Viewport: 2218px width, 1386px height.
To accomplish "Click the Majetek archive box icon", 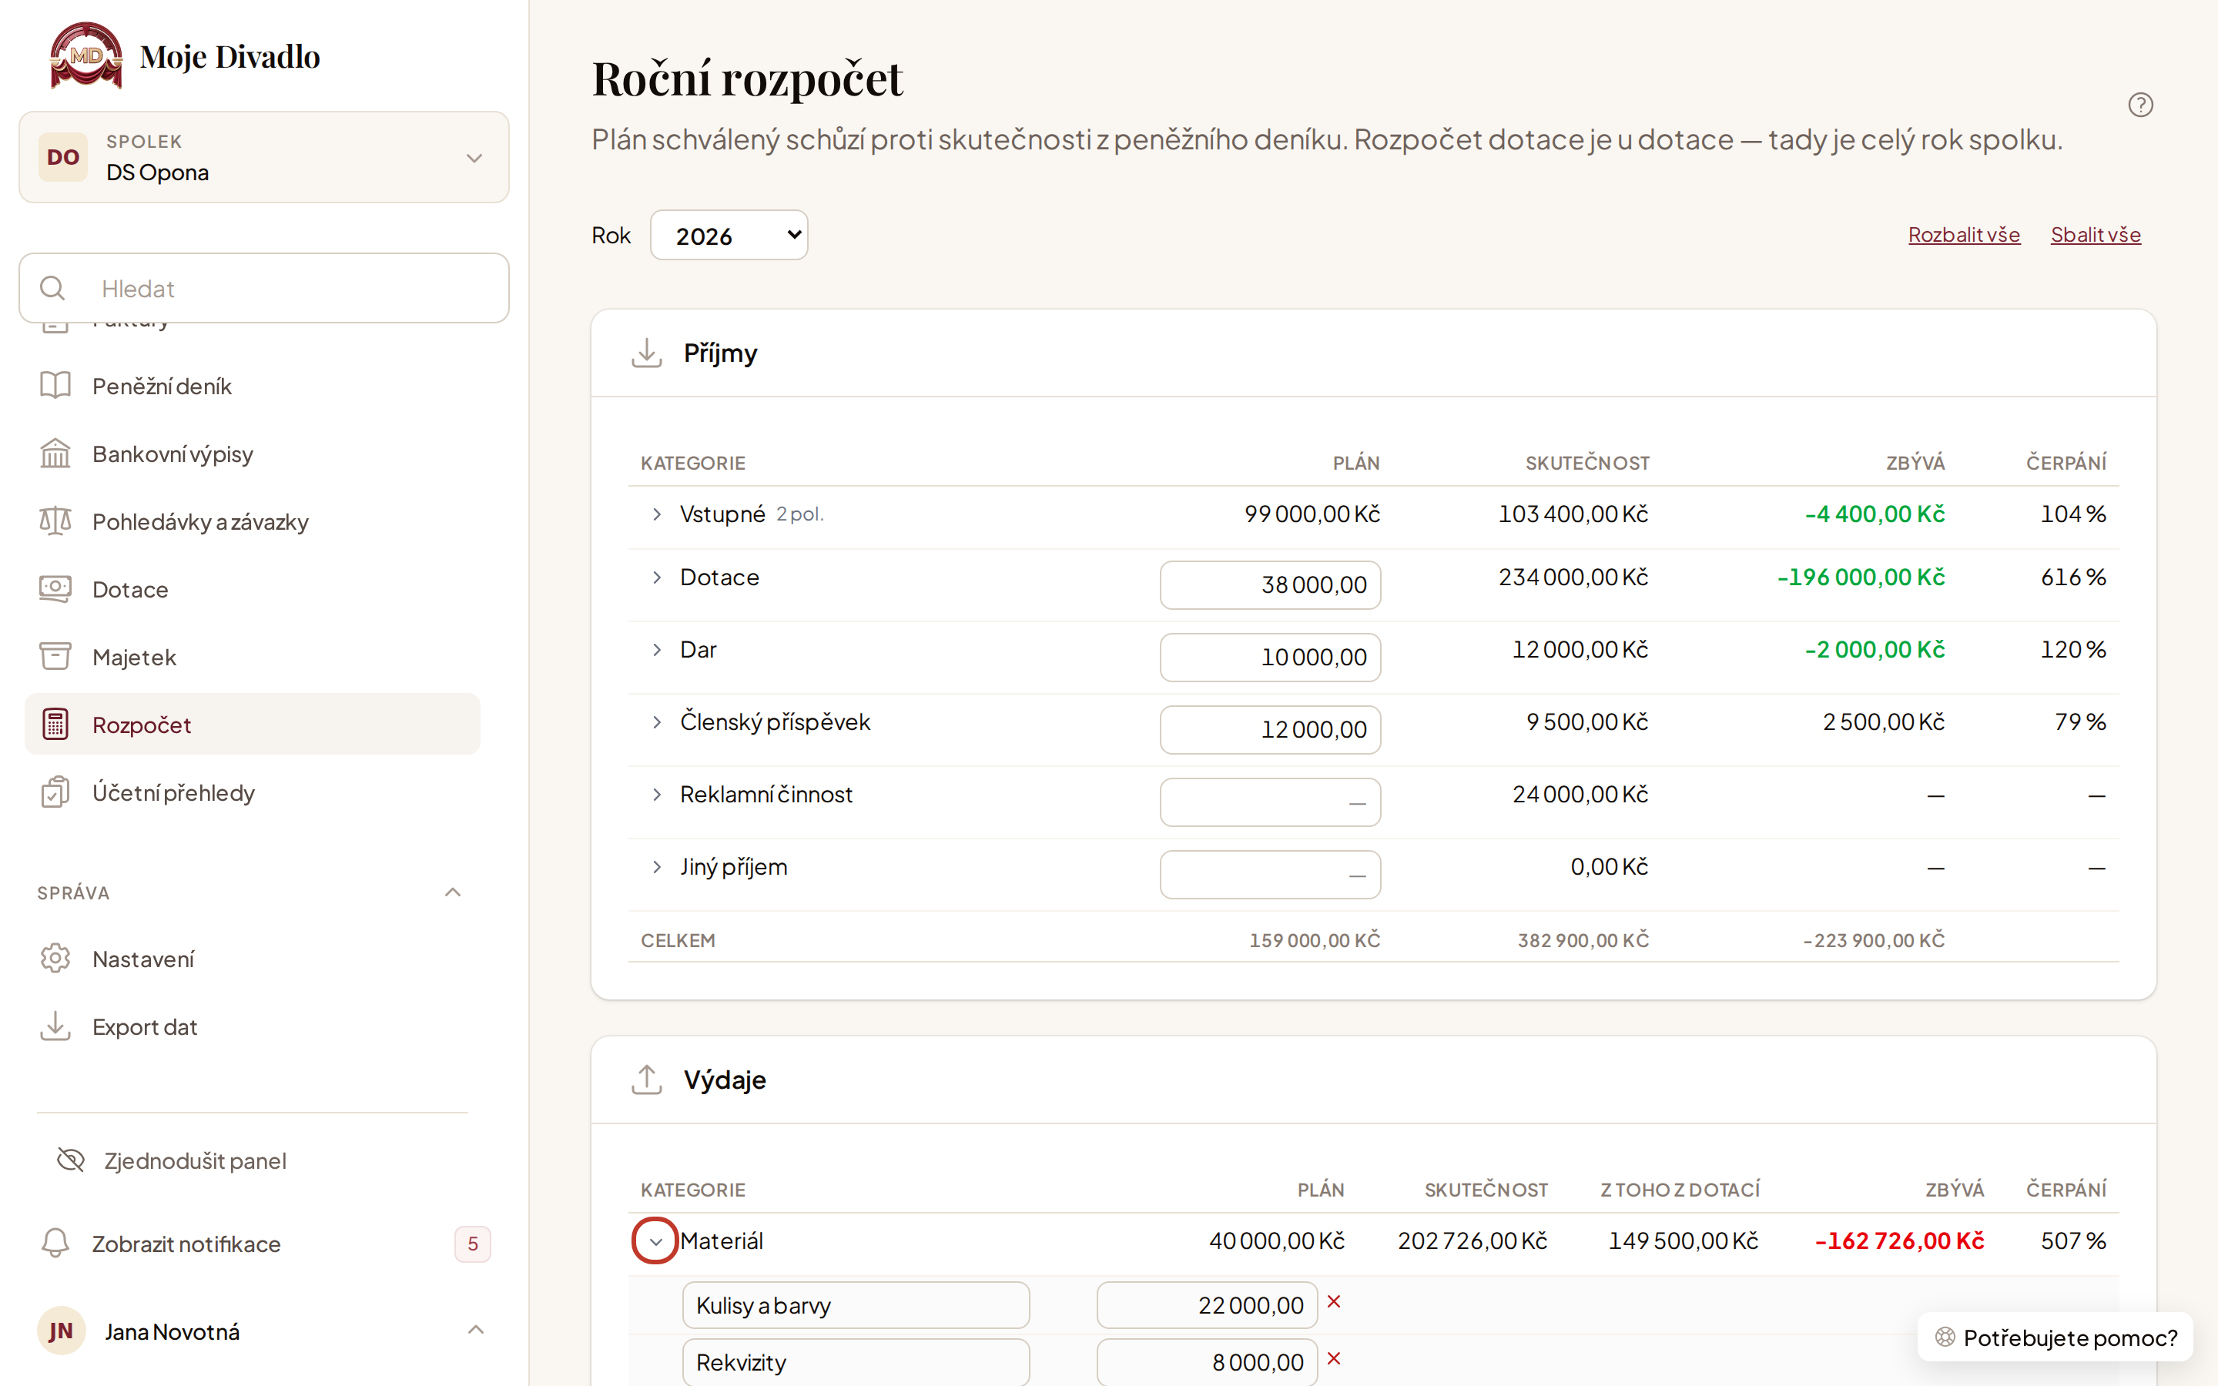I will click(x=55, y=658).
